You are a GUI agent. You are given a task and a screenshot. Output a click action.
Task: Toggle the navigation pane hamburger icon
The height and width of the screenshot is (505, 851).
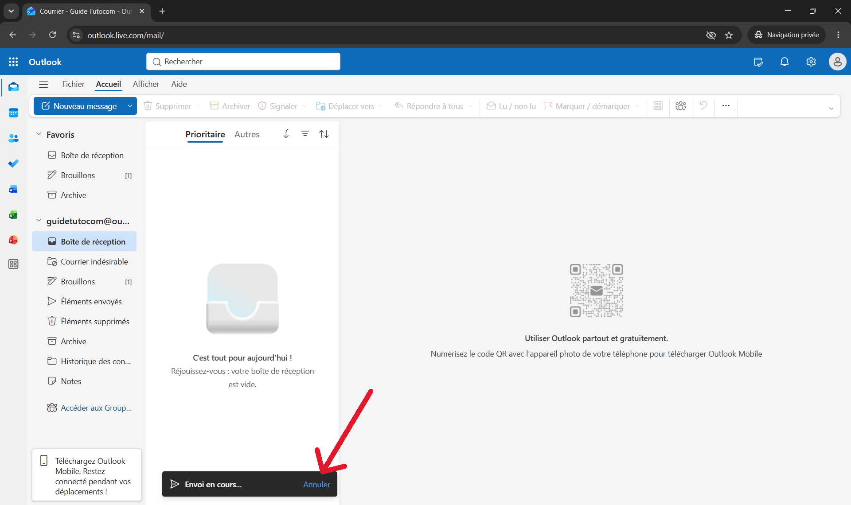coord(43,84)
